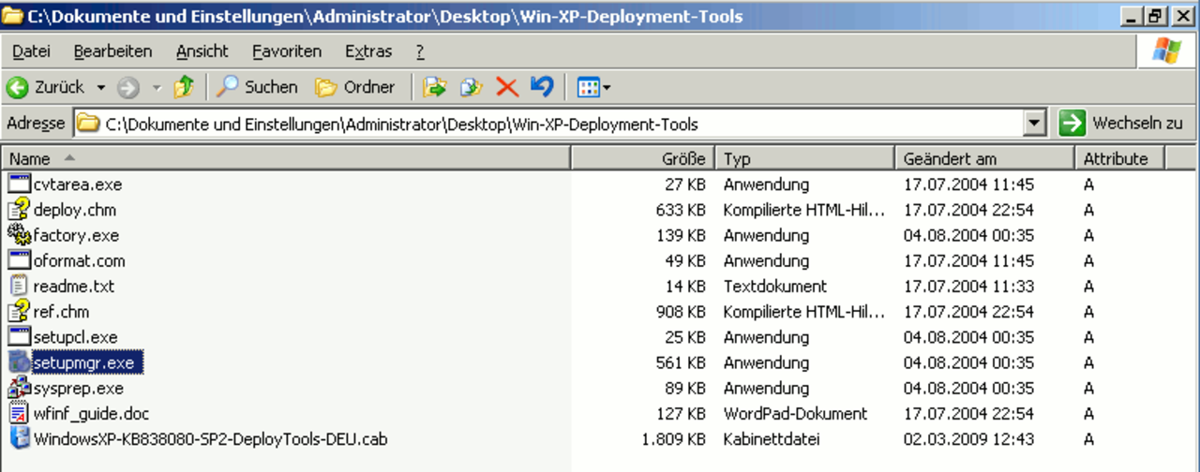1200x472 pixels.
Task: Click the move-to-folder toolbar icon
Action: (x=434, y=87)
